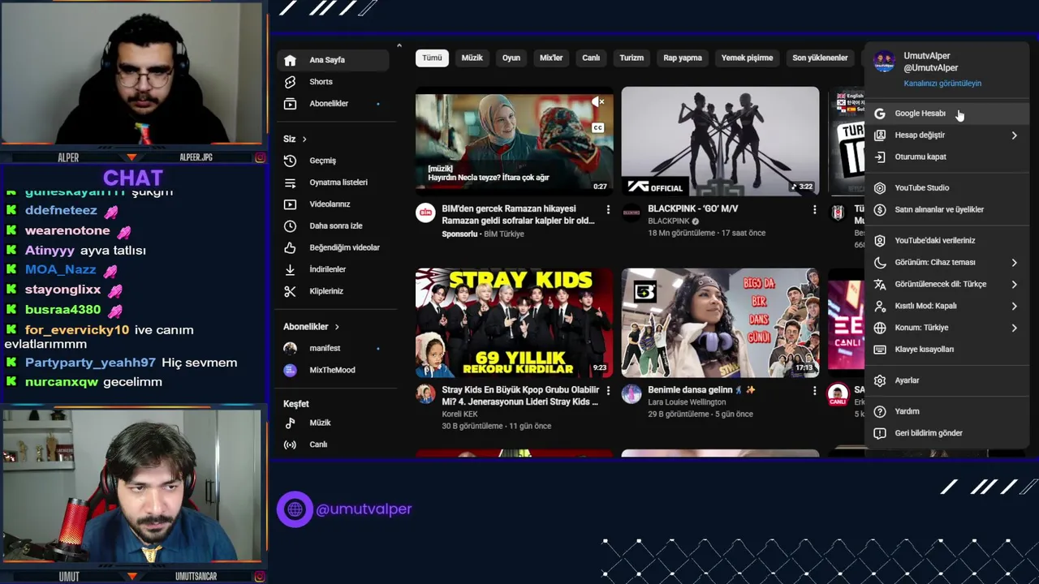Image resolution: width=1039 pixels, height=584 pixels.
Task: Click the YouTube Studio icon in menu
Action: click(x=880, y=188)
